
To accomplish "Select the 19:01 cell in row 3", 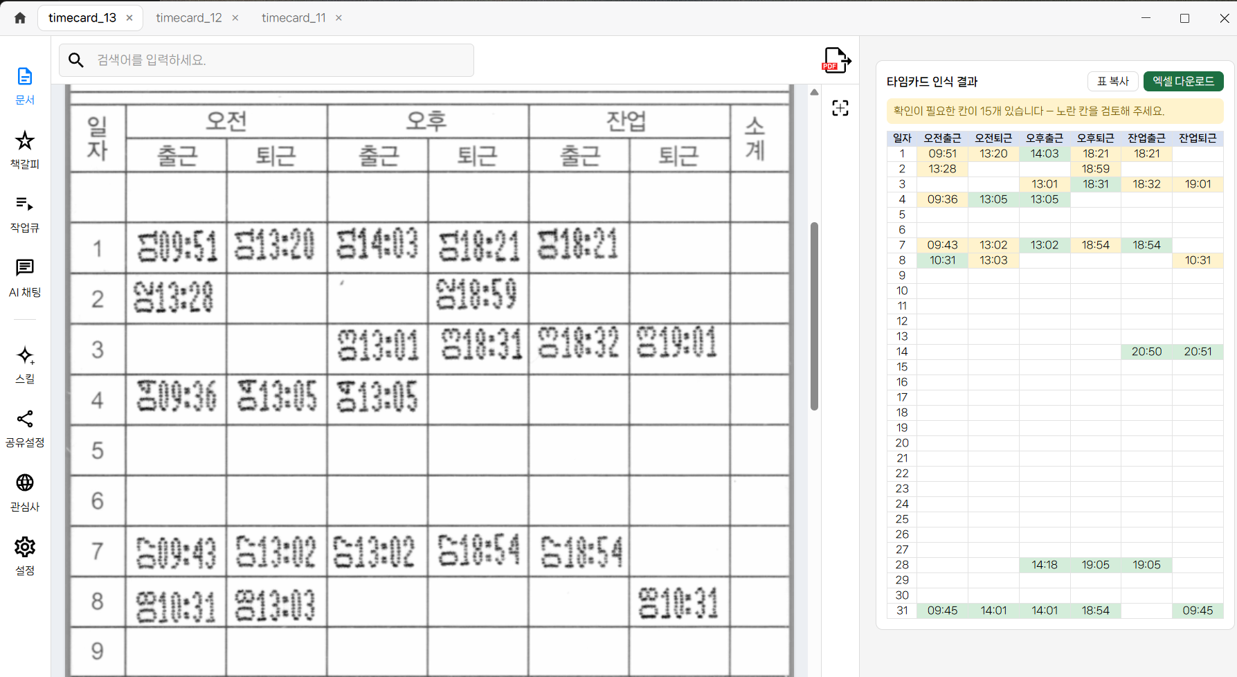I will tap(1198, 184).
